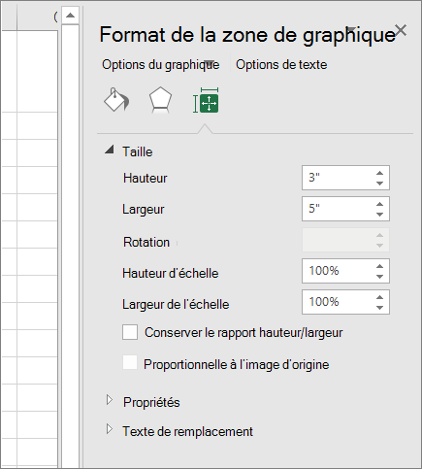Click the Hauteur d'échelle label
The image size is (422, 469).
click(x=171, y=273)
